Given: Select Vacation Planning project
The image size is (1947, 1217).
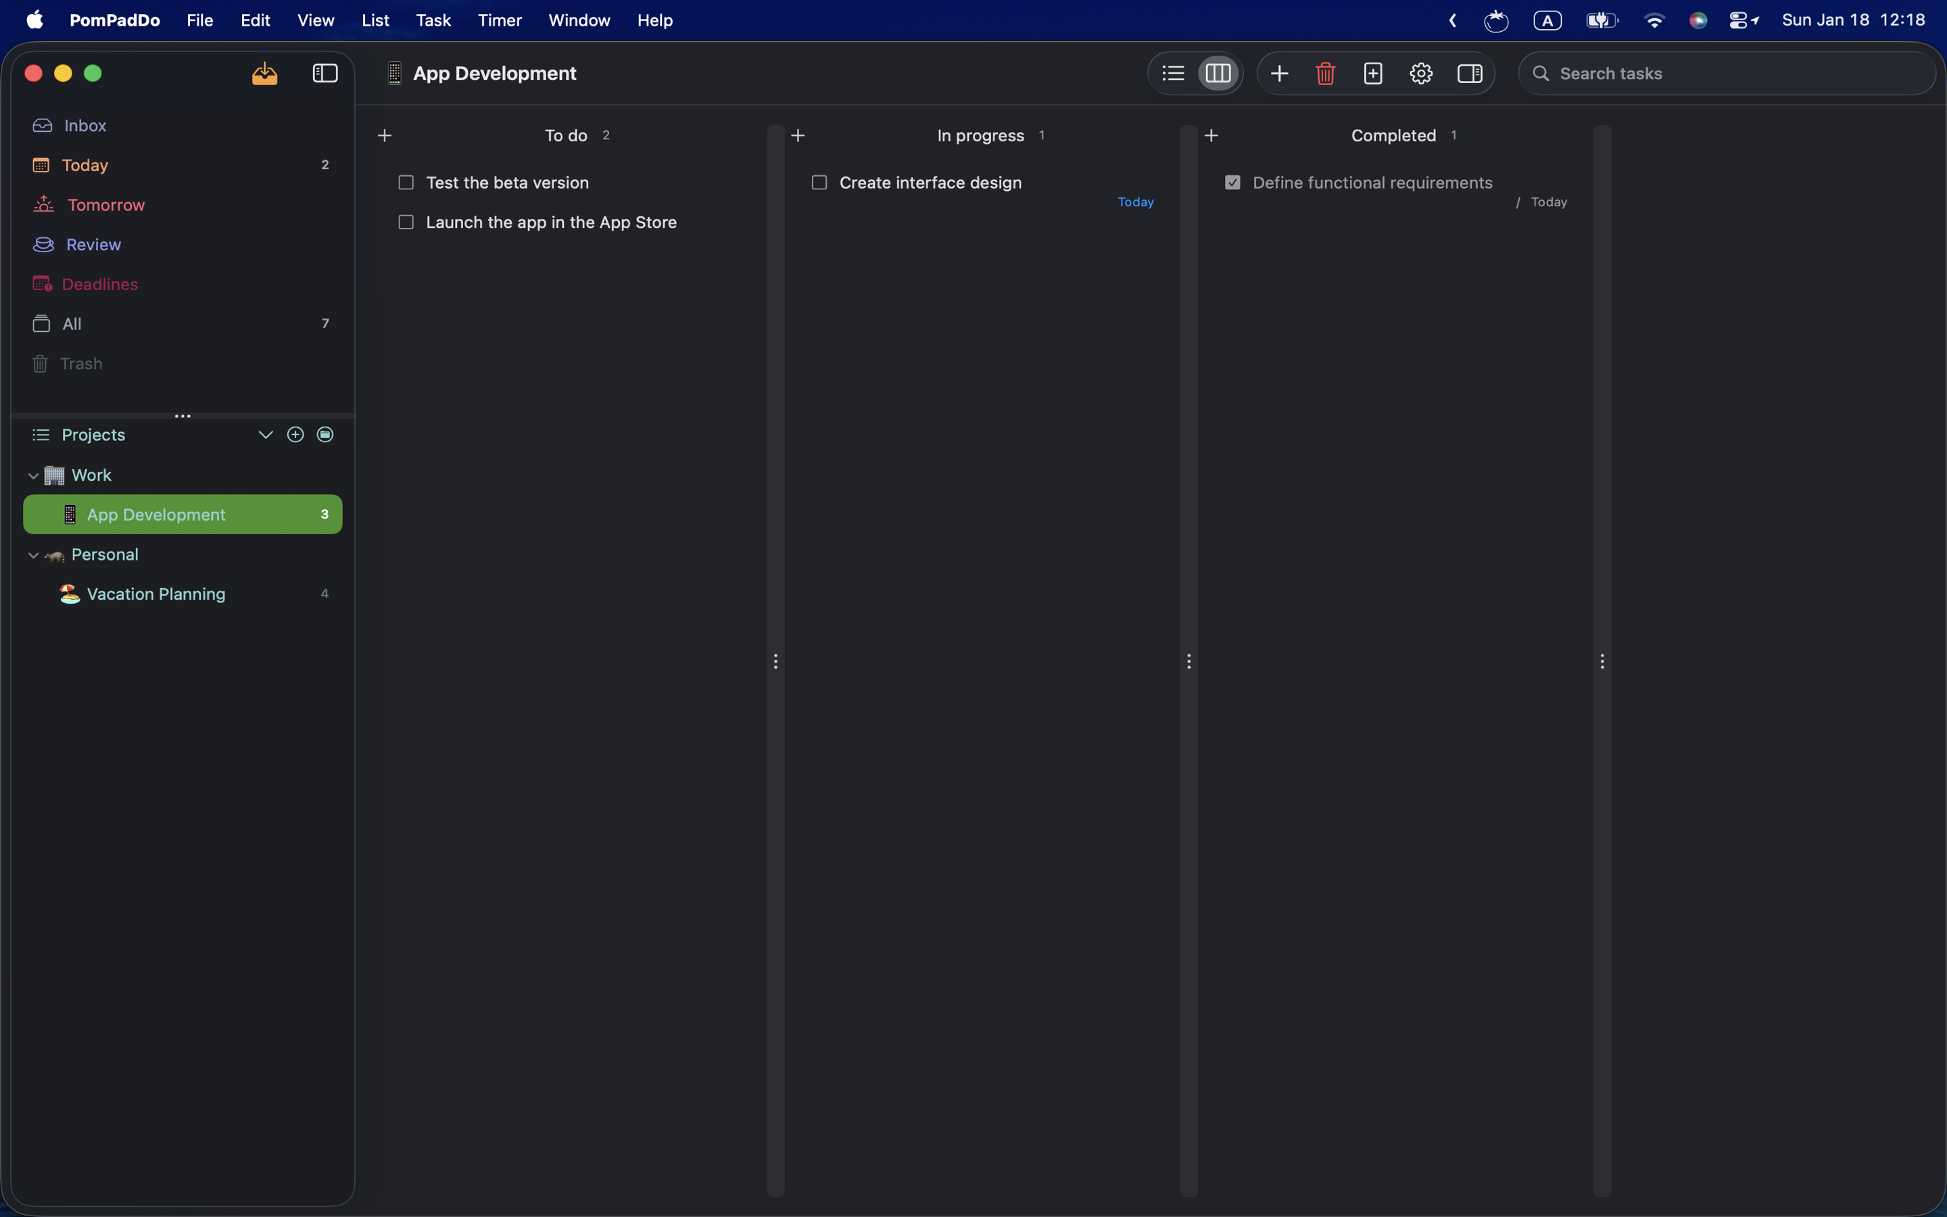Looking at the screenshot, I should (x=156, y=594).
